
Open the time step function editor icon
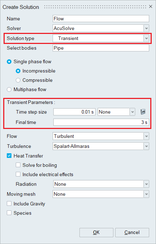click(x=143, y=112)
